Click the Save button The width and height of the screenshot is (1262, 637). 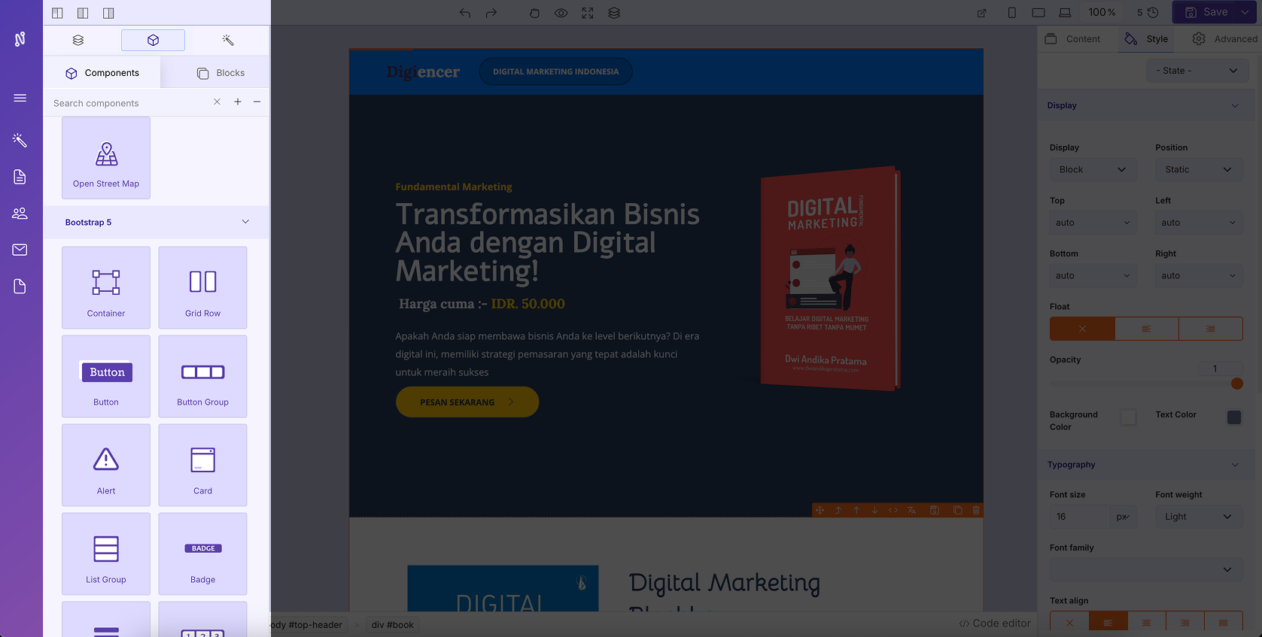1206,12
